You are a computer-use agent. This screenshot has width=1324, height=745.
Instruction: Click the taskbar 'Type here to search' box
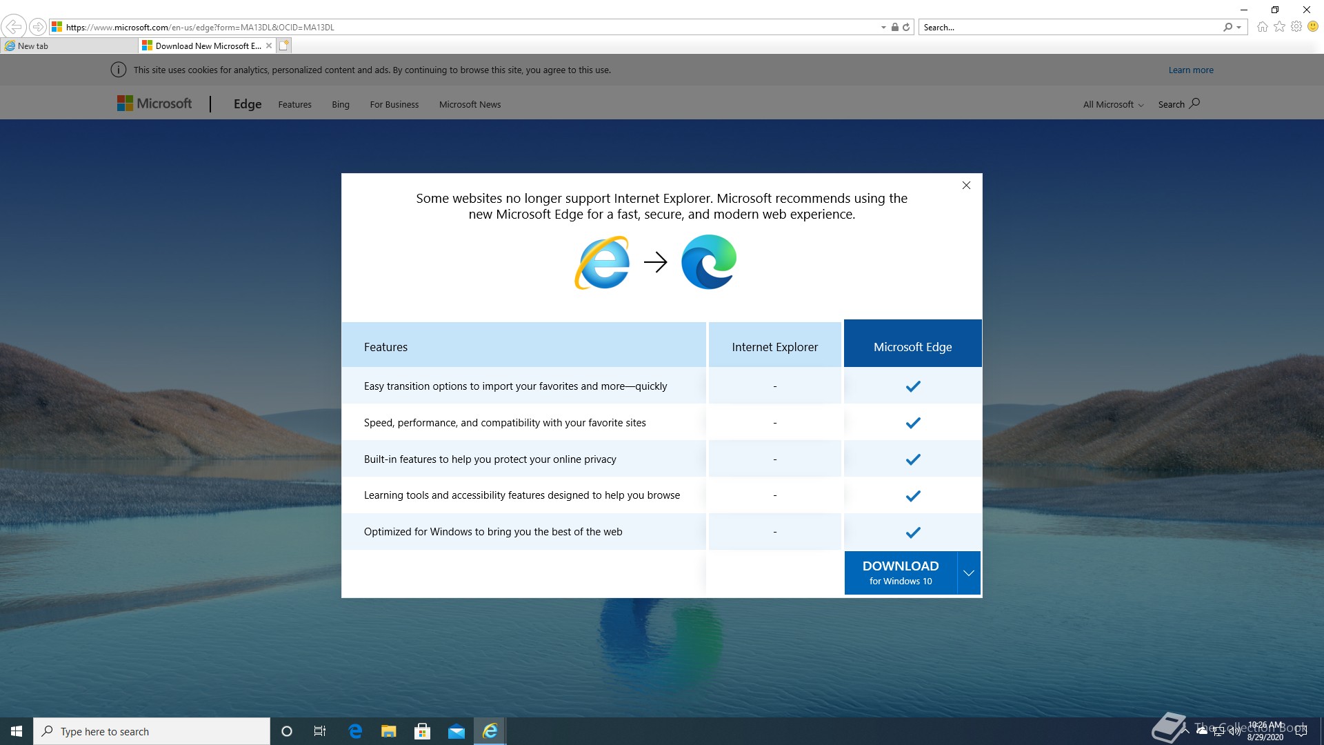click(152, 731)
